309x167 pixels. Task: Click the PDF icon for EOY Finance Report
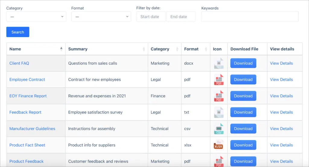pos(218,96)
